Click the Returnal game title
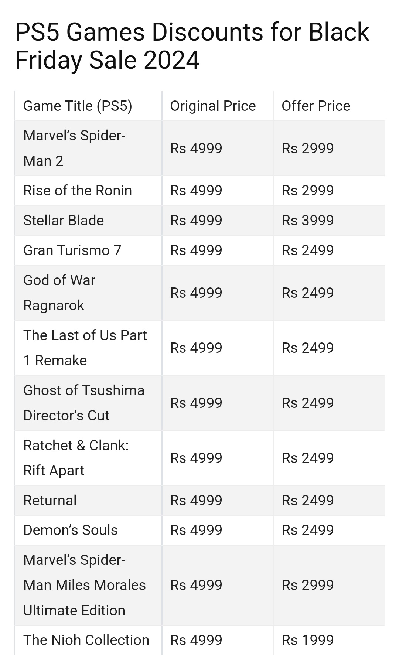 point(50,501)
